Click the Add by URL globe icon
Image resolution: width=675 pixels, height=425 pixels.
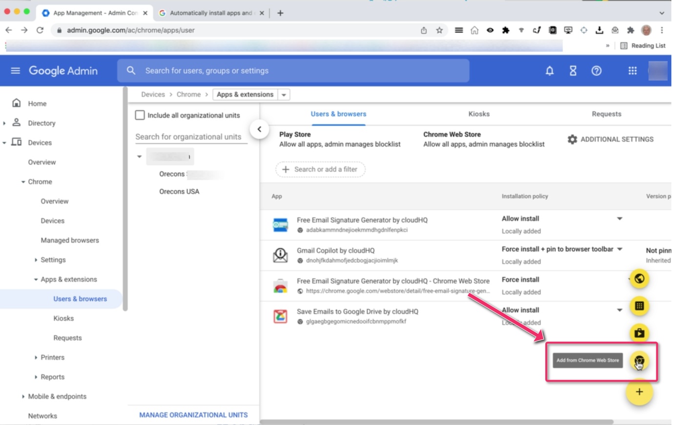tap(639, 279)
